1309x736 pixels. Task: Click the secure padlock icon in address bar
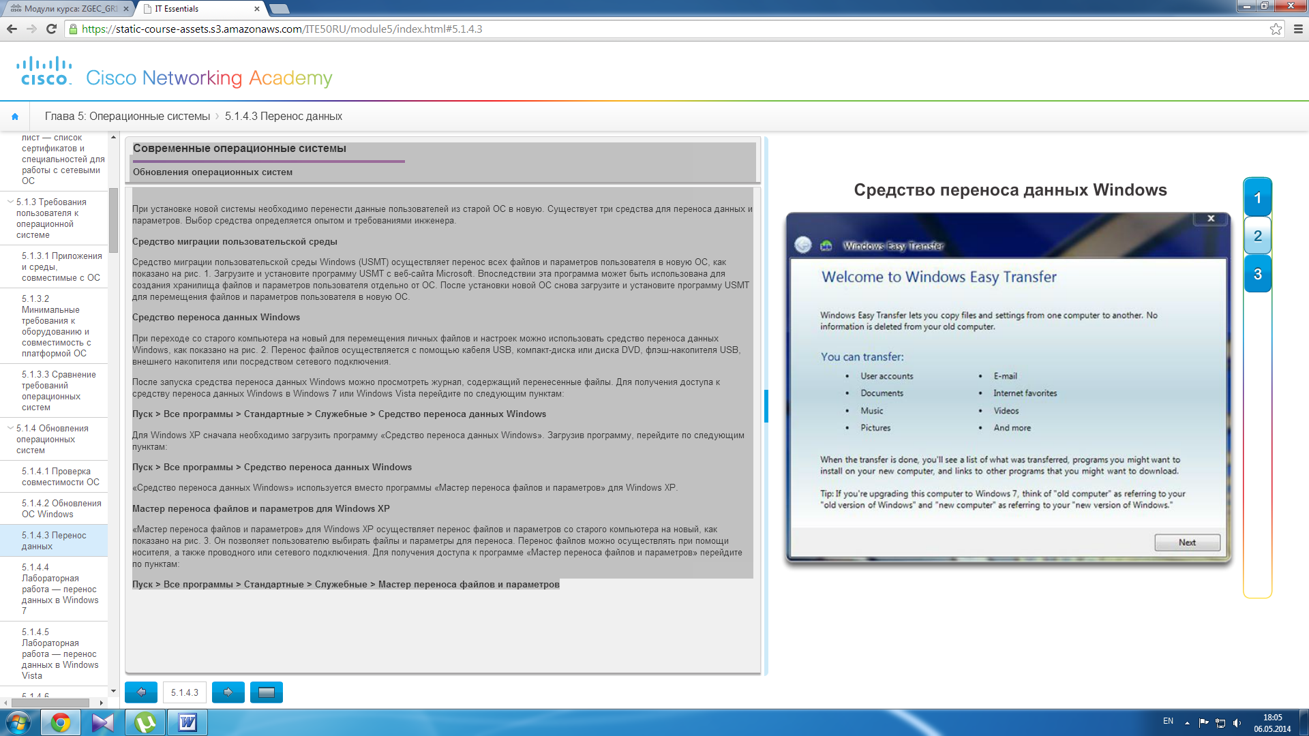pos(73,29)
